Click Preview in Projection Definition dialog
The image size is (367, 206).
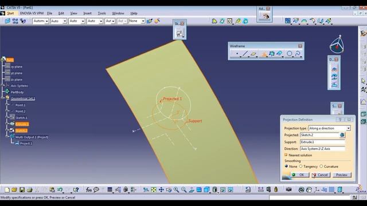pos(342,175)
